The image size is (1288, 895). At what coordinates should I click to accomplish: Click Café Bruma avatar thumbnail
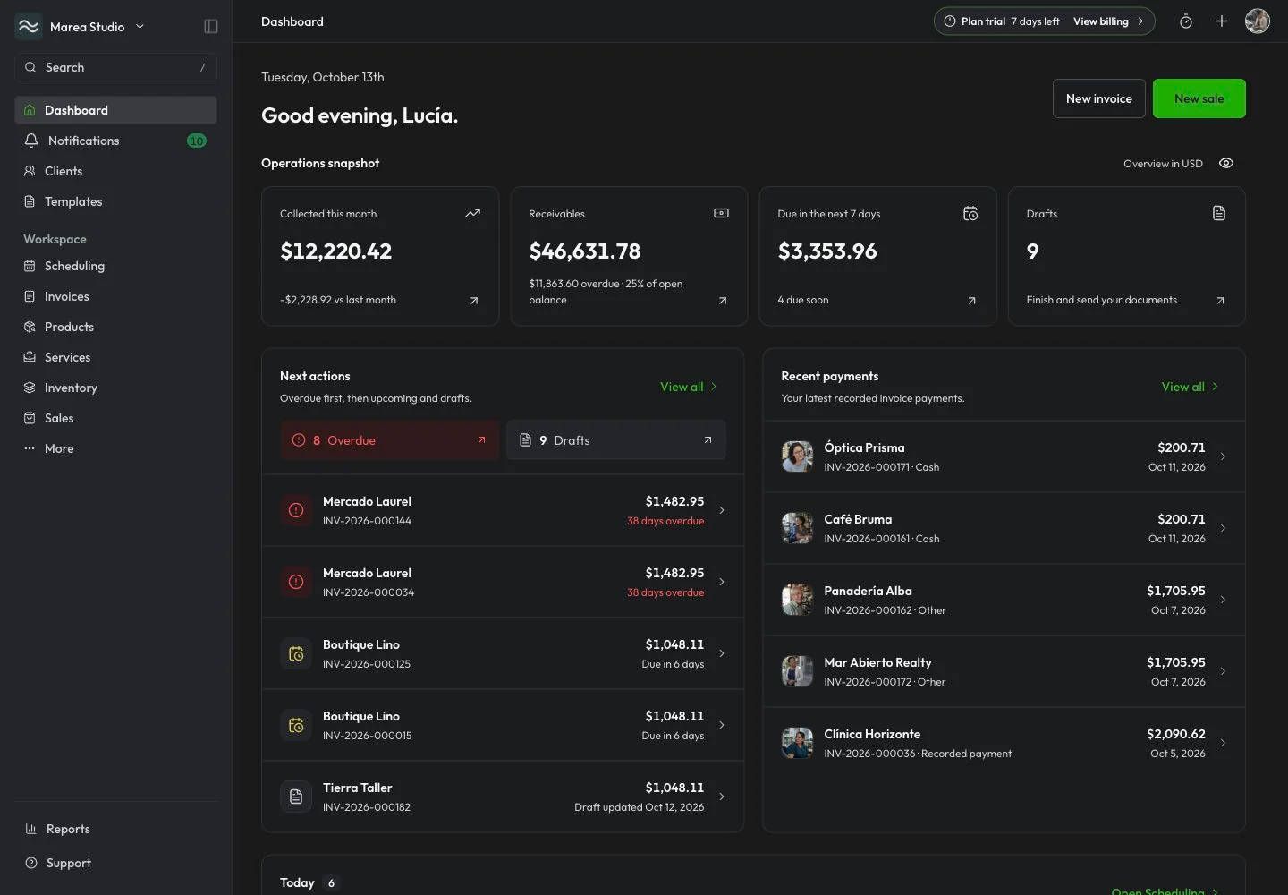coord(797,528)
